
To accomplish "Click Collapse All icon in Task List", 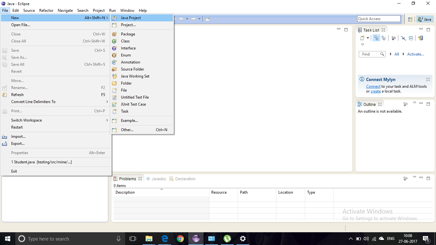I will (411, 38).
